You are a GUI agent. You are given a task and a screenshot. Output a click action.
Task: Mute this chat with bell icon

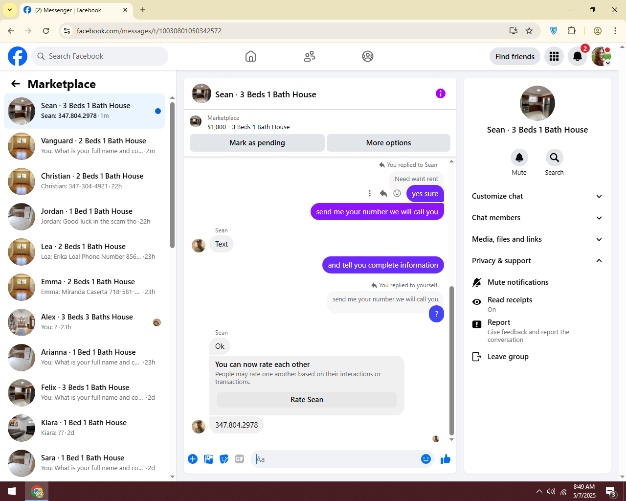(x=519, y=158)
